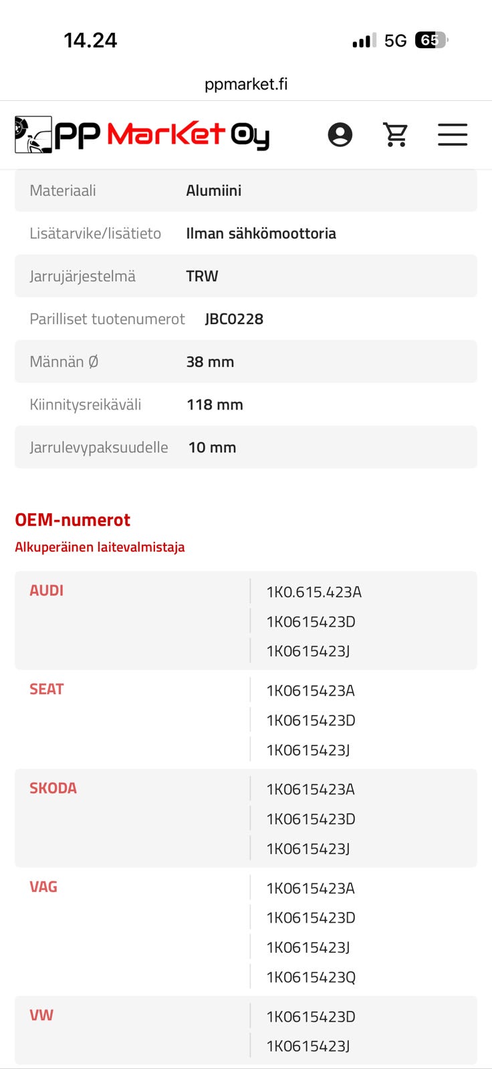The height and width of the screenshot is (1069, 492).
Task: Click Audi OEM number 1K0.615.423A
Action: pyautogui.click(x=314, y=592)
